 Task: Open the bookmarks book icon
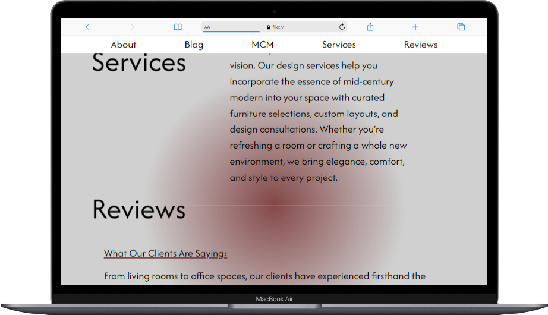178,27
